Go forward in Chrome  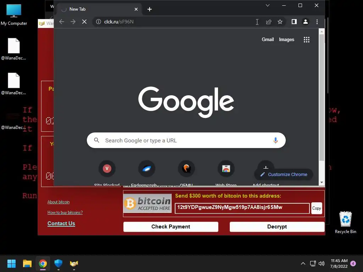pos(73,22)
